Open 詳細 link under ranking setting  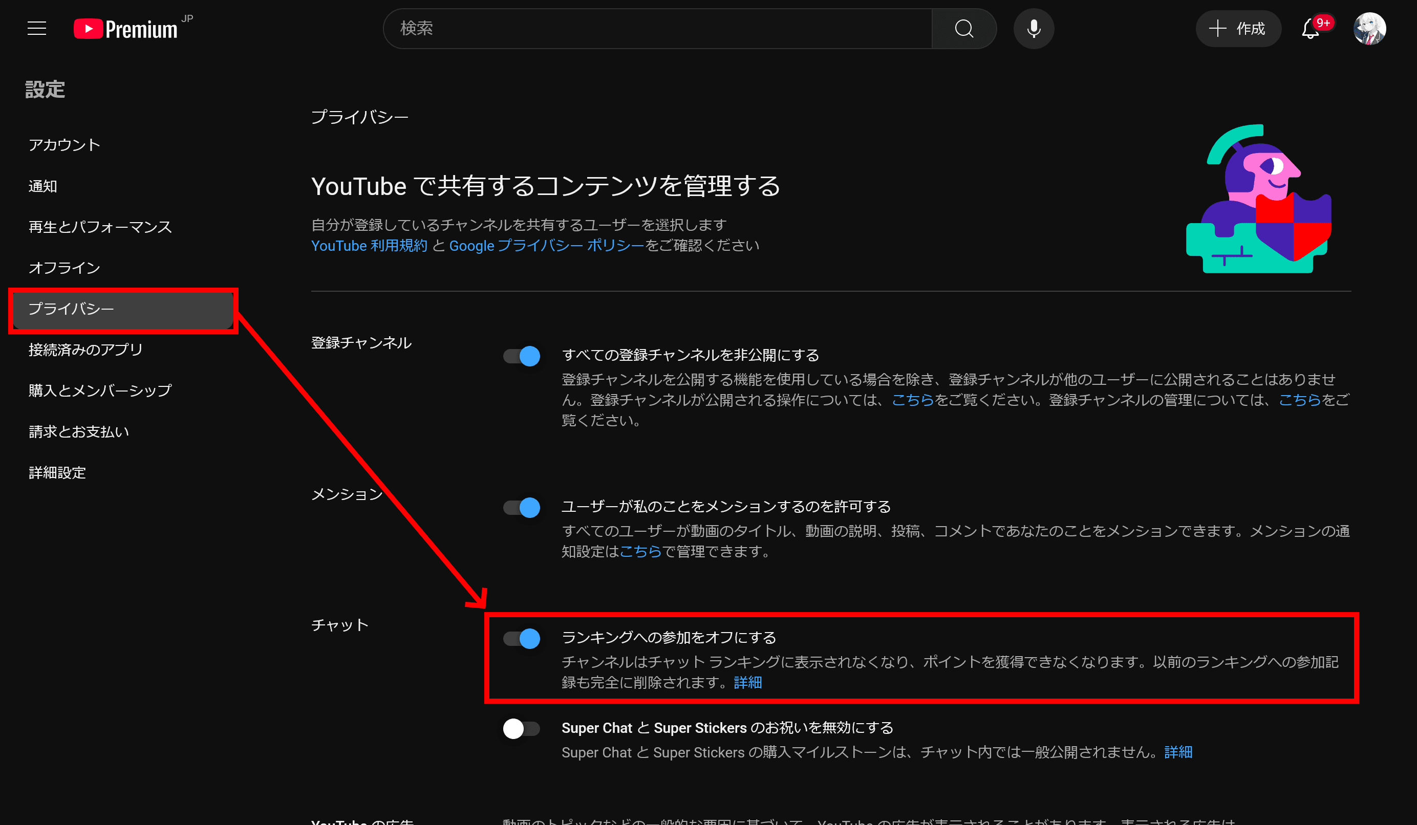(x=748, y=683)
